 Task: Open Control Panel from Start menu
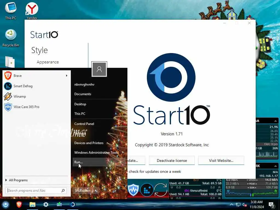coord(84,124)
